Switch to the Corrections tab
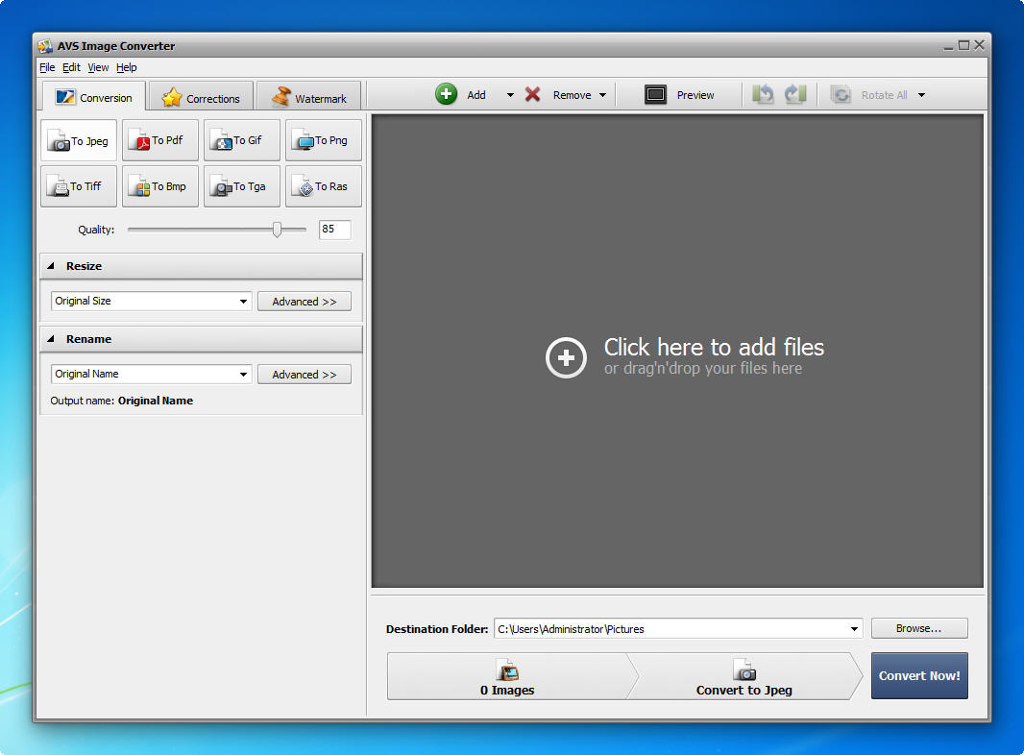The width and height of the screenshot is (1024, 755). pos(201,98)
